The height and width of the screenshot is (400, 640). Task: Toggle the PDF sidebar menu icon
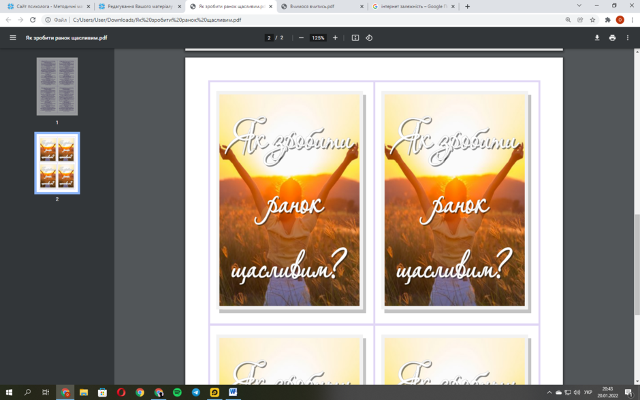[x=13, y=38]
